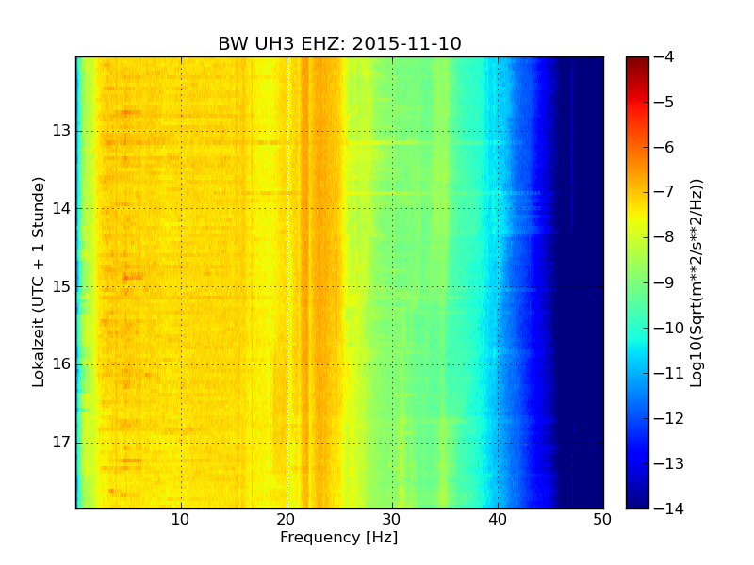Image resolution: width=754 pixels, height=565 pixels.
Task: Click colorbar tick label '−8'
Action: click(664, 237)
